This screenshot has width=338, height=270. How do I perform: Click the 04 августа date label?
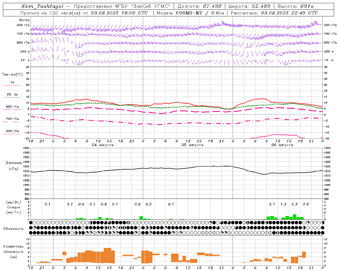(x=103, y=145)
